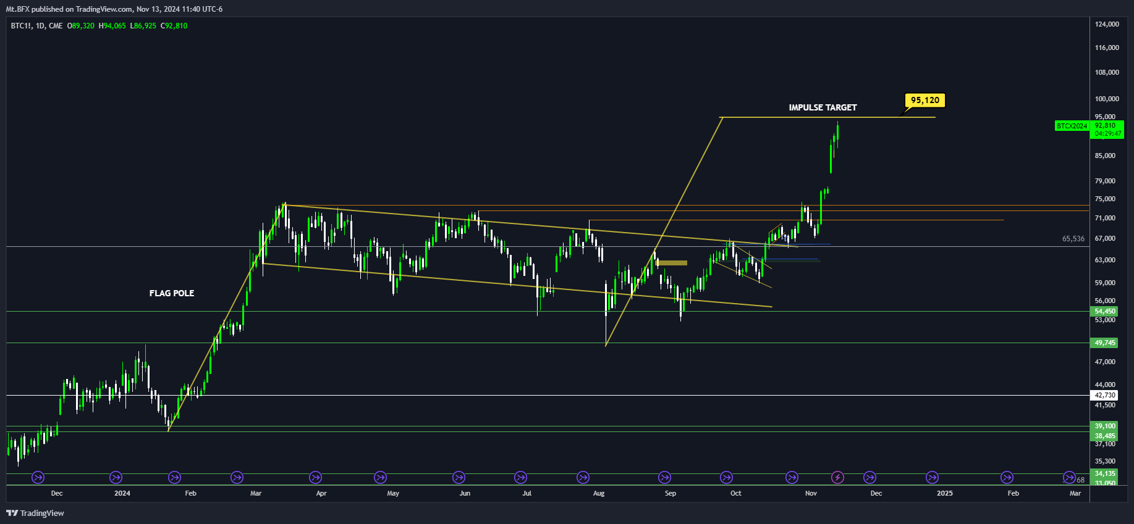Click the event marker above the 2024 label
This screenshot has width=1134, height=524.
coord(116,477)
